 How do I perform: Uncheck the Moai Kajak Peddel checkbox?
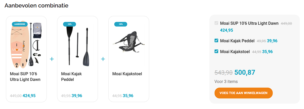tap(216, 41)
